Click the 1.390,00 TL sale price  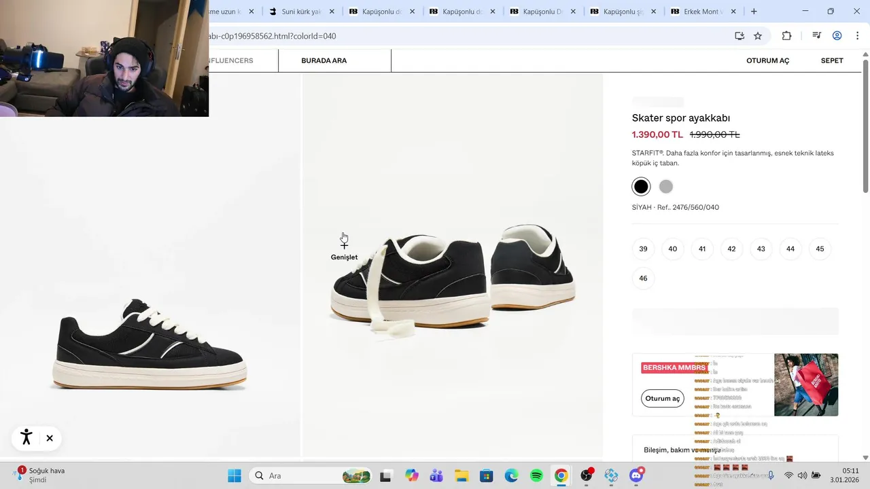coord(657,134)
